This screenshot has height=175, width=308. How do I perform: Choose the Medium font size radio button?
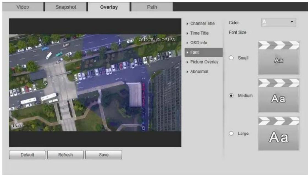pos(231,96)
